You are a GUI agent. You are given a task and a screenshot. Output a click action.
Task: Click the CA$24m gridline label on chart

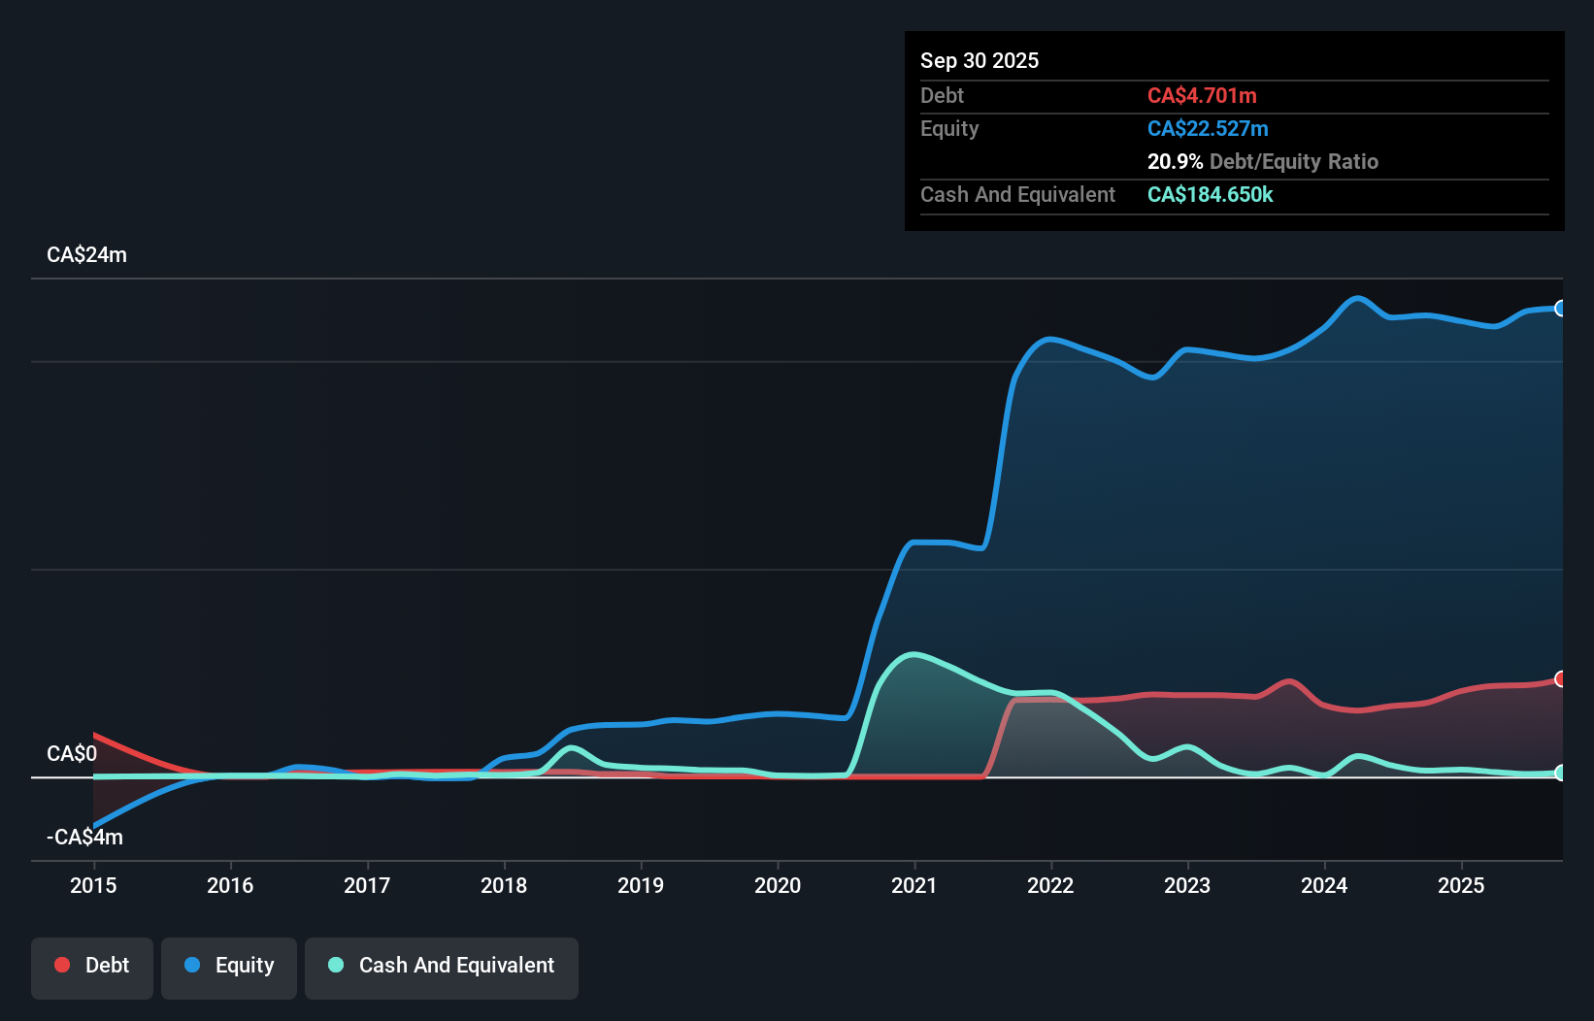87,254
